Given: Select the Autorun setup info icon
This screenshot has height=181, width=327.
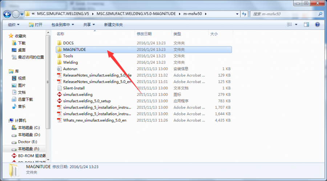Looking at the screenshot, I should pos(60,69).
